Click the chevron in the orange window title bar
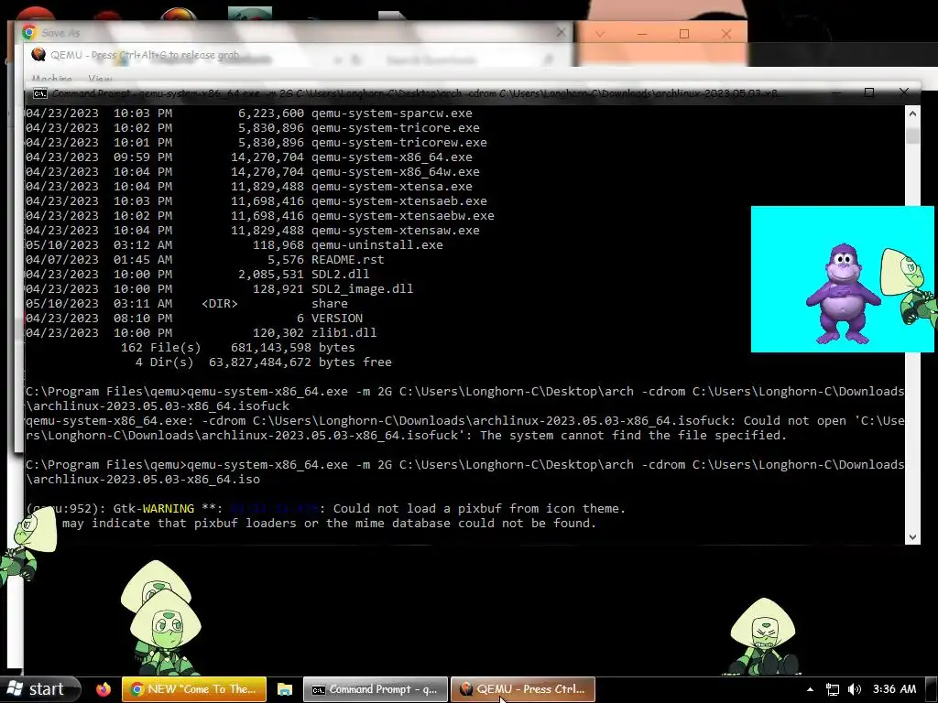This screenshot has width=938, height=703. (x=600, y=34)
